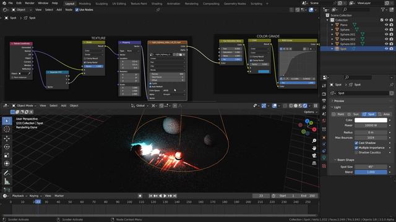This screenshot has height=222, width=396.
Task: Open the timeline Marker menu
Action: tap(59, 196)
